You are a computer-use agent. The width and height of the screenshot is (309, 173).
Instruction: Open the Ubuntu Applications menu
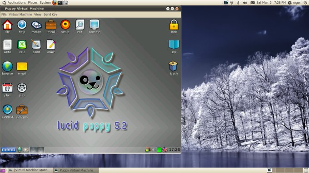click(x=16, y=3)
